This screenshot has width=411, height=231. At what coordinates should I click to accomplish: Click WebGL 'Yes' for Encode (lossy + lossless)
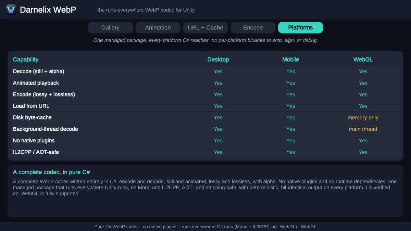[363, 94]
